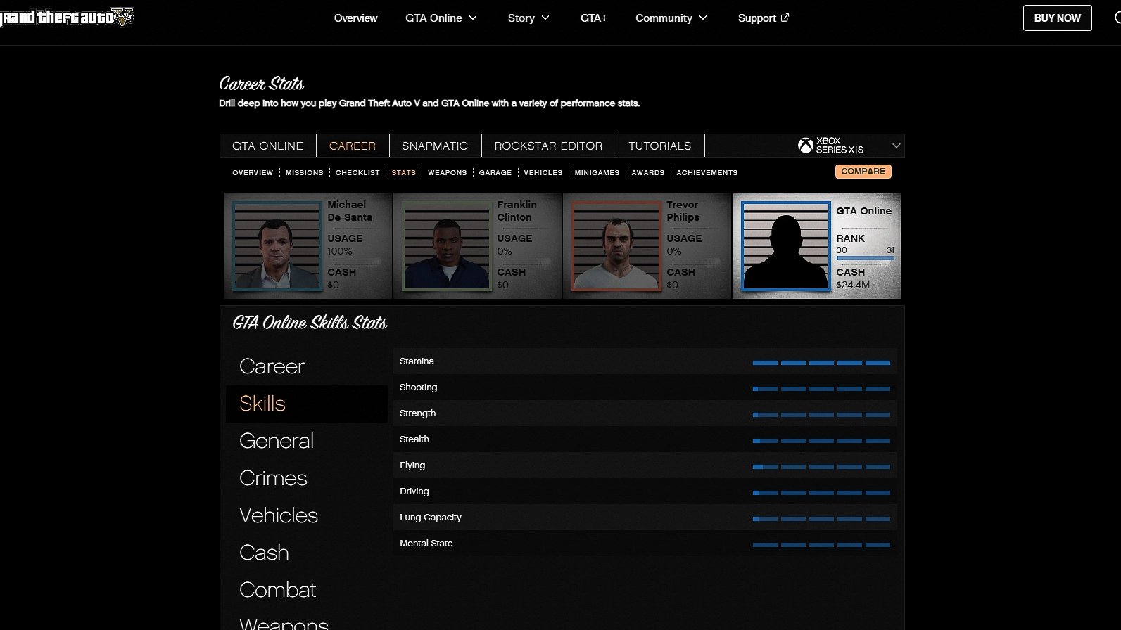The image size is (1121, 630).
Task: Open the Rockstar Editor tab
Action: click(548, 146)
